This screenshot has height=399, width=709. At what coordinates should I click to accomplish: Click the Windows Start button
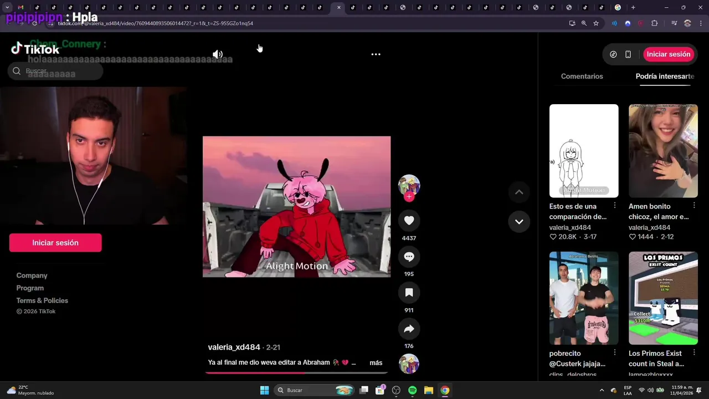[x=264, y=390]
